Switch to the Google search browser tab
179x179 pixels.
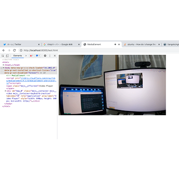click(61, 44)
